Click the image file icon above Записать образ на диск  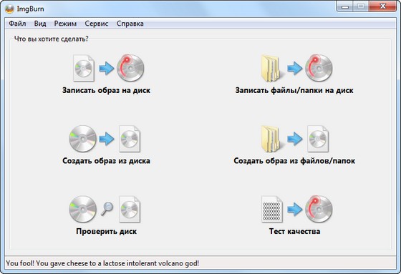[84, 68]
